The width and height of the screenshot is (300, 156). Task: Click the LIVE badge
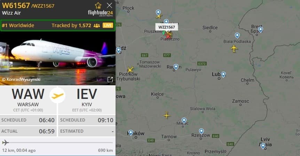pyautogui.click(x=108, y=25)
